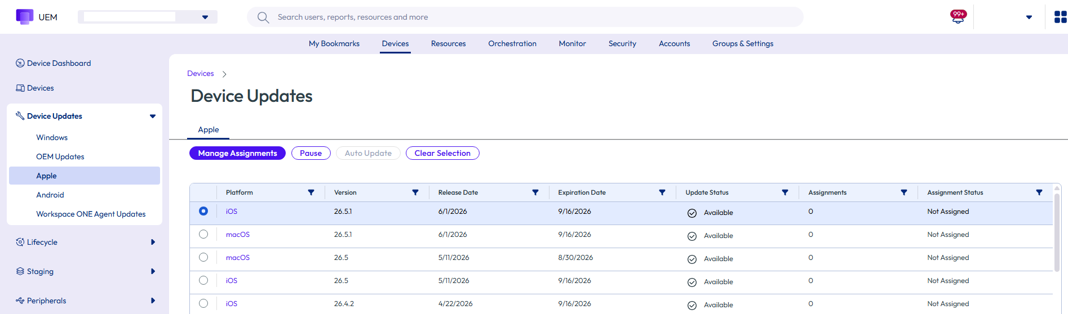This screenshot has height=314, width=1068.
Task: Open the Security menu
Action: coord(622,43)
